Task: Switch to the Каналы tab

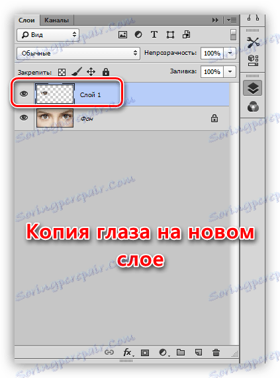Action: 56,20
